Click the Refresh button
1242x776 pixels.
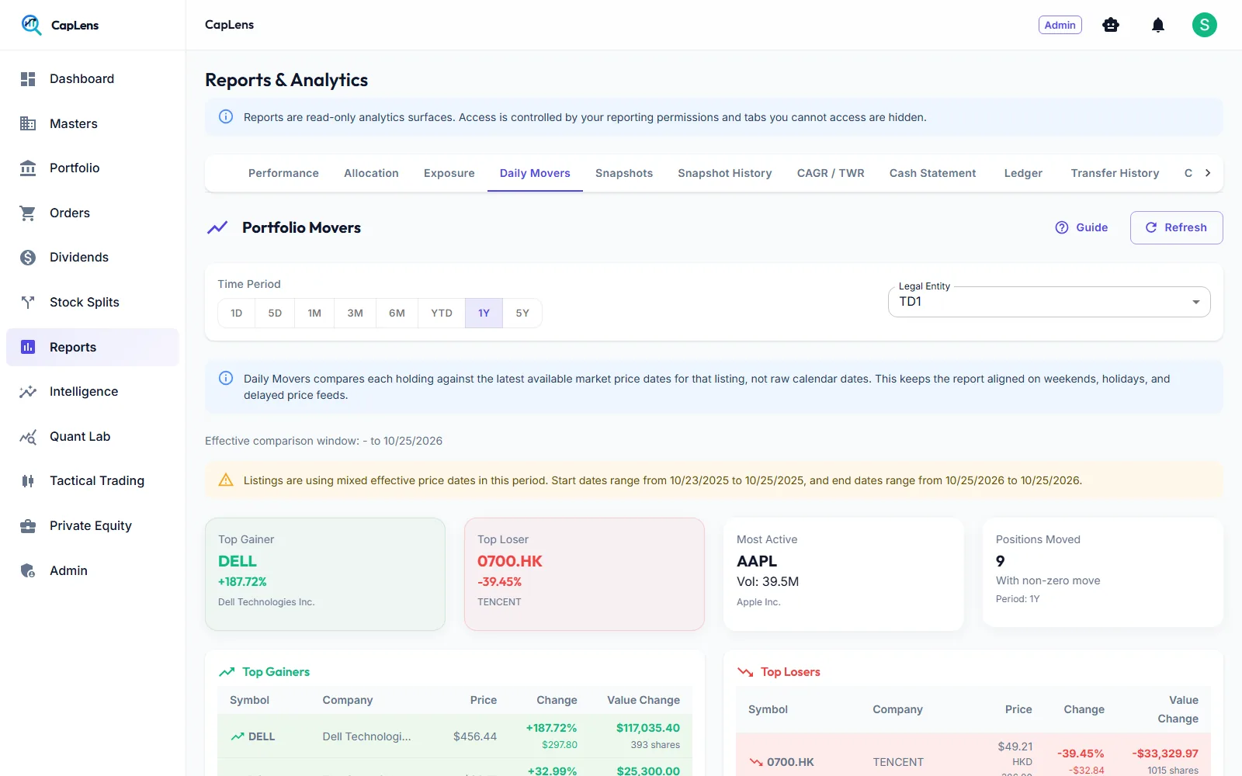(1177, 227)
